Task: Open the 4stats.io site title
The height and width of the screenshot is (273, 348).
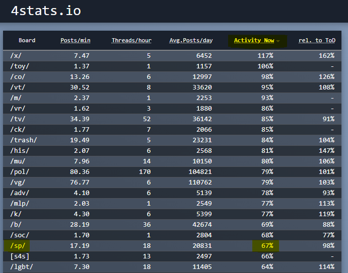Action: 46,11
